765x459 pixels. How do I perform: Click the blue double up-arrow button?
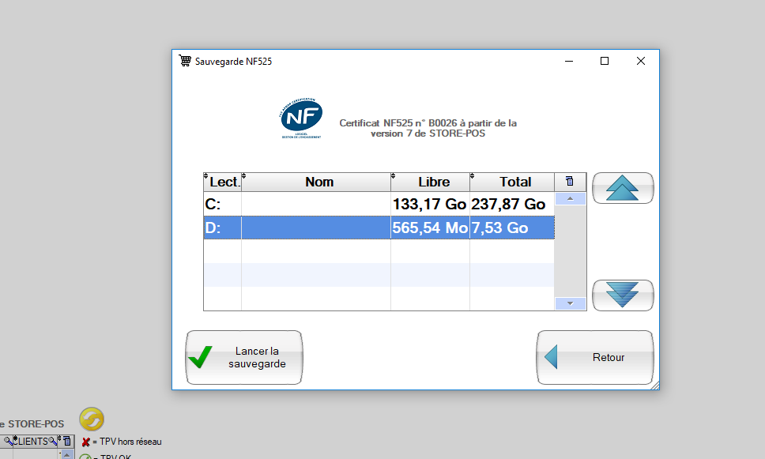click(623, 188)
